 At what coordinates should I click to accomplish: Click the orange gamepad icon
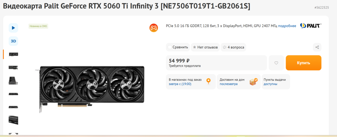[x=154, y=28]
